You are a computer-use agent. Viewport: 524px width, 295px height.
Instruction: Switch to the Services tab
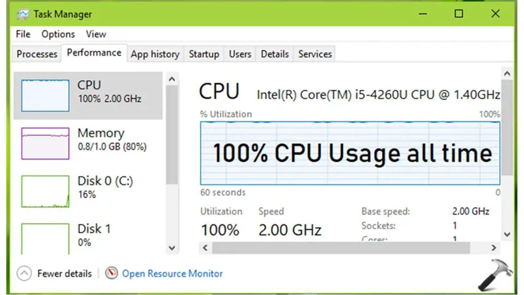(315, 54)
